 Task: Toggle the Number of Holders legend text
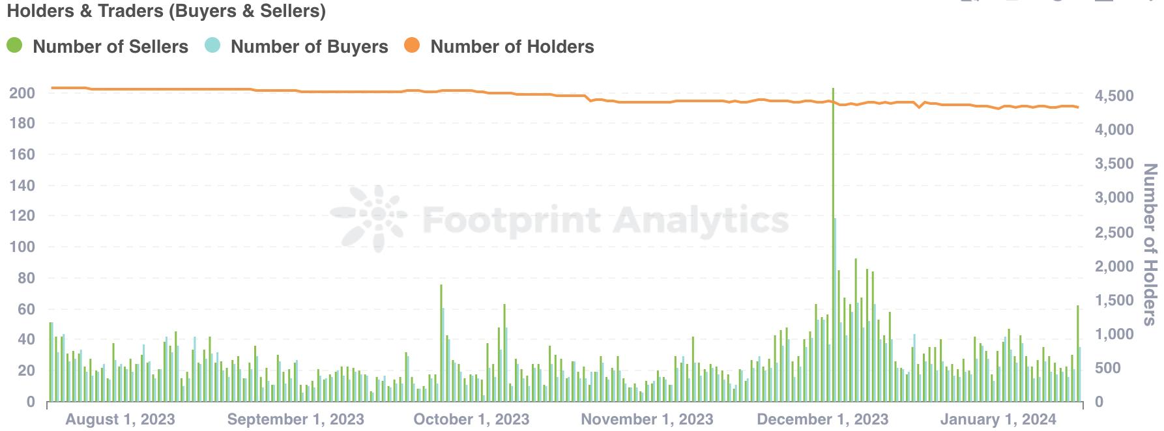point(512,47)
